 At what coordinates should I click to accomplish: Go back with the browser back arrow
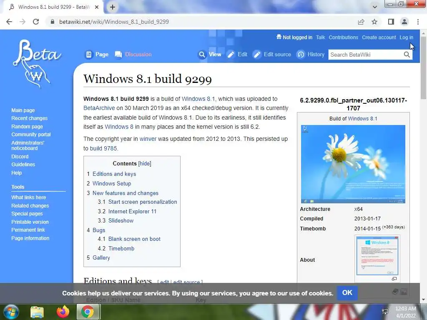click(9, 22)
